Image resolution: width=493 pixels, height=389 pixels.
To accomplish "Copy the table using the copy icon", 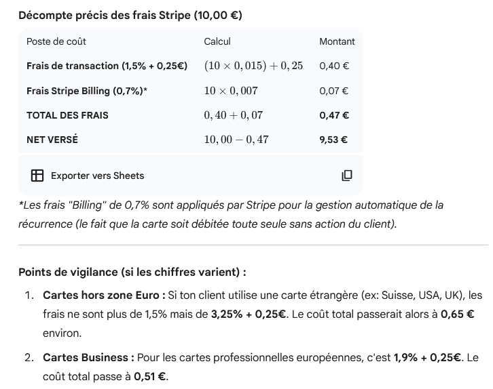I will pyautogui.click(x=346, y=176).
